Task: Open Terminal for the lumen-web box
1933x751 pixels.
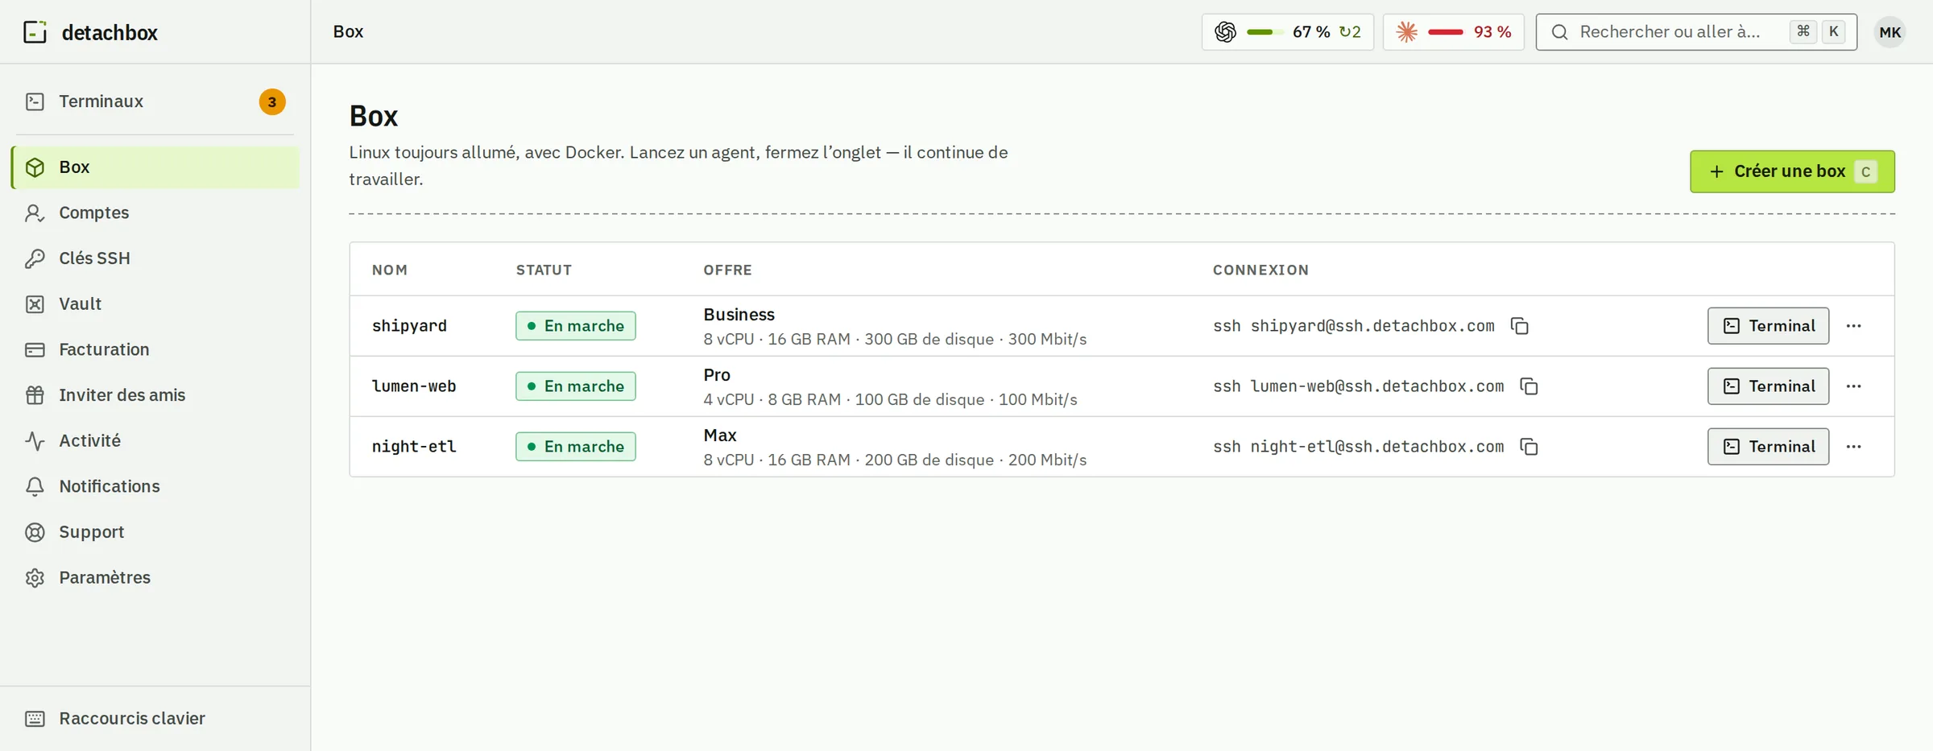Action: click(1768, 386)
